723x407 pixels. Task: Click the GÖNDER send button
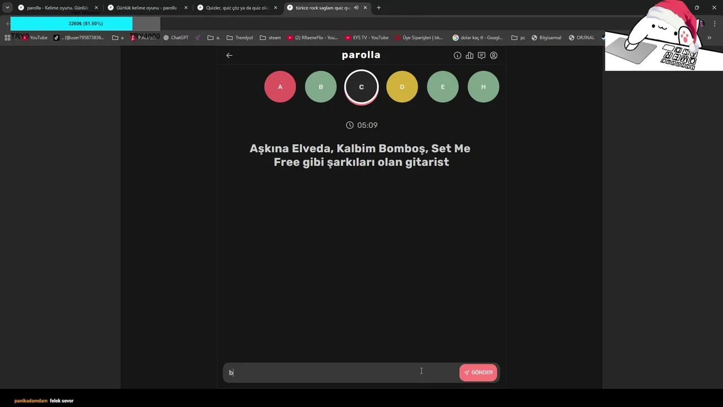(x=478, y=373)
